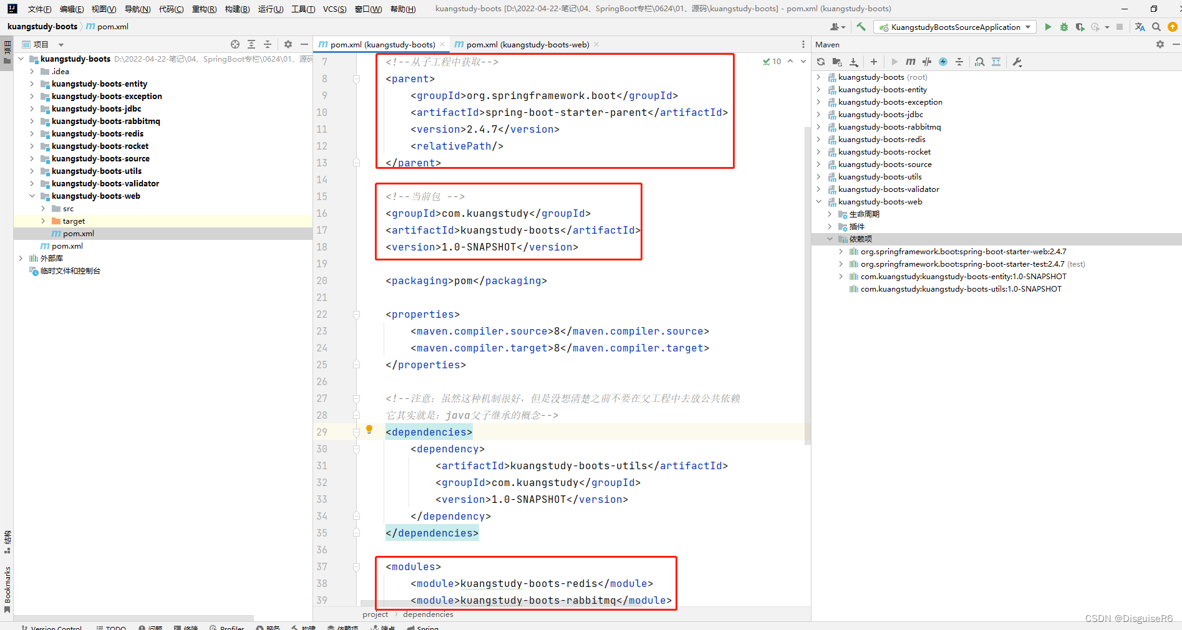Select pom.xml (kuangstudy-boots) tab
This screenshot has height=630, width=1182.
point(381,44)
